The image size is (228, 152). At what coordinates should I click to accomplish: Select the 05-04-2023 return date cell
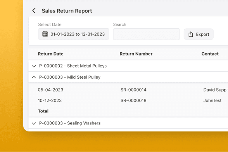(x=50, y=90)
